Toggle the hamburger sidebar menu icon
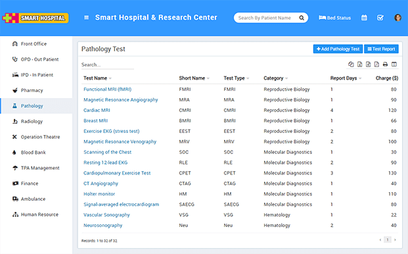 pyautogui.click(x=86, y=18)
